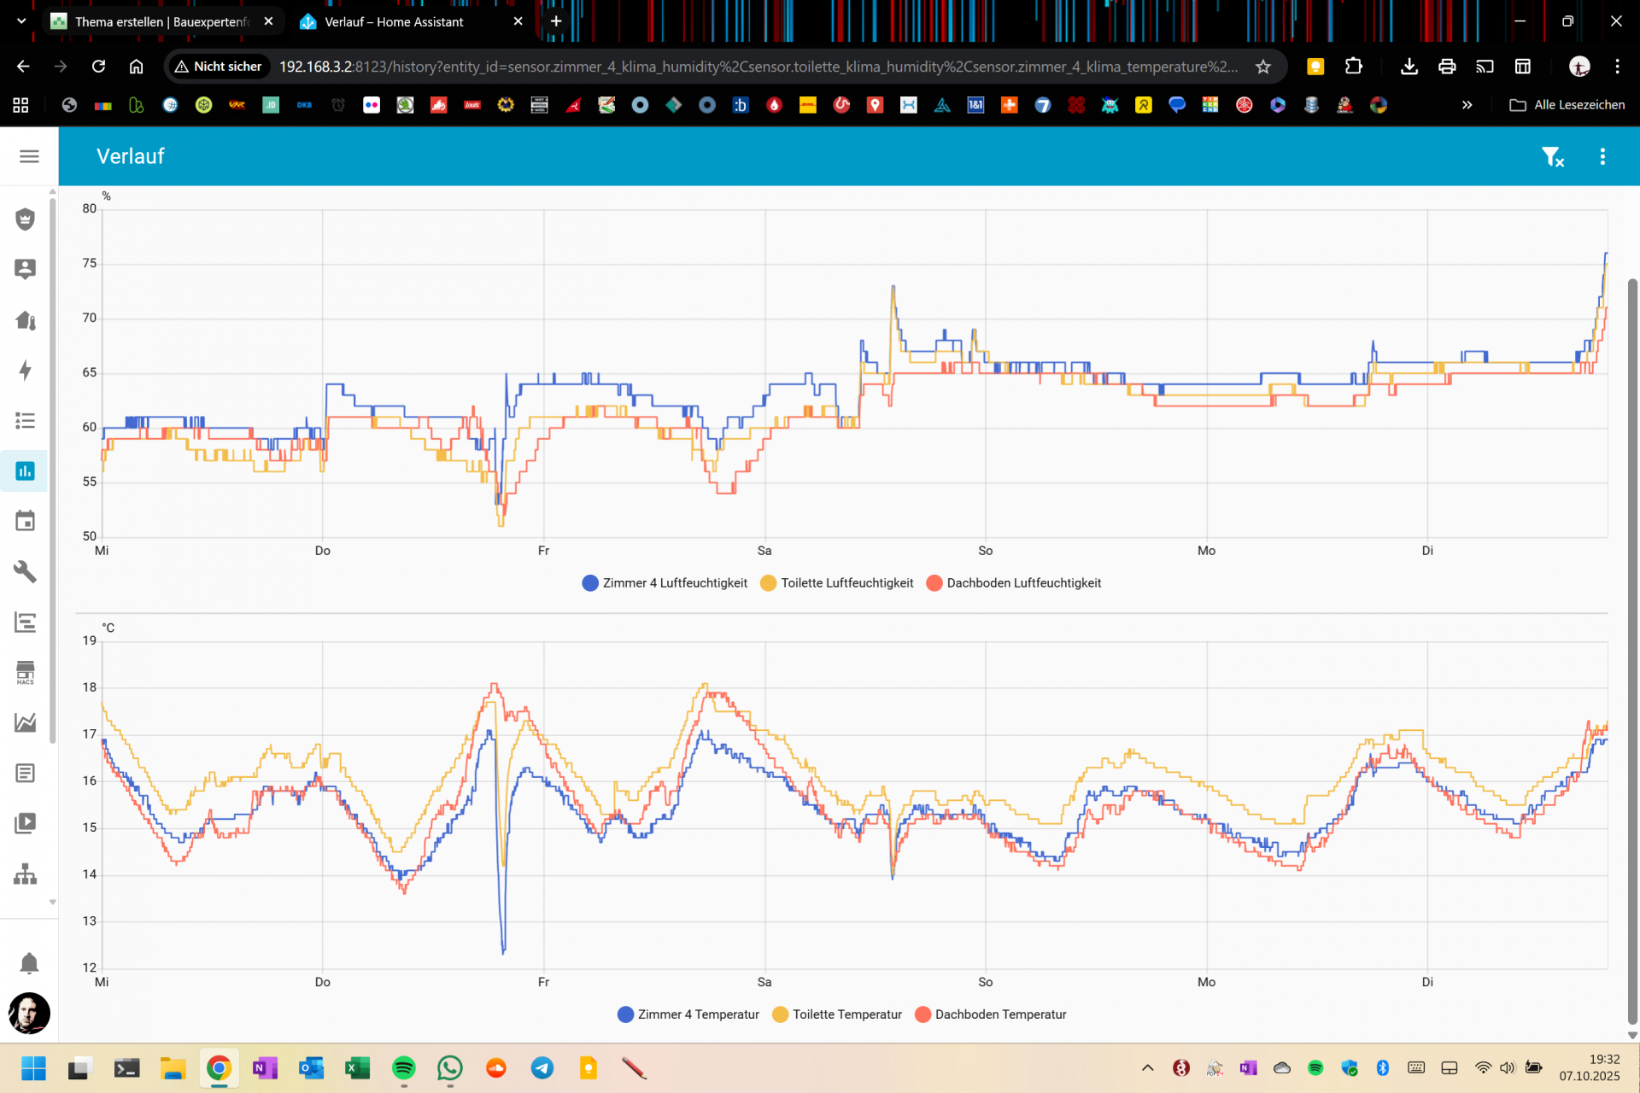Image resolution: width=1640 pixels, height=1093 pixels.
Task: Open the to-do list sidebar icon
Action: pyautogui.click(x=26, y=420)
